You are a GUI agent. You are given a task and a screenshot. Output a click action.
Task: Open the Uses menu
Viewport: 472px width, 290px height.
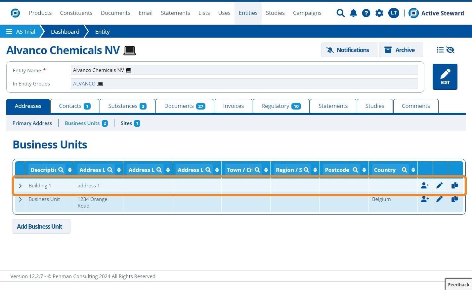[x=224, y=13]
